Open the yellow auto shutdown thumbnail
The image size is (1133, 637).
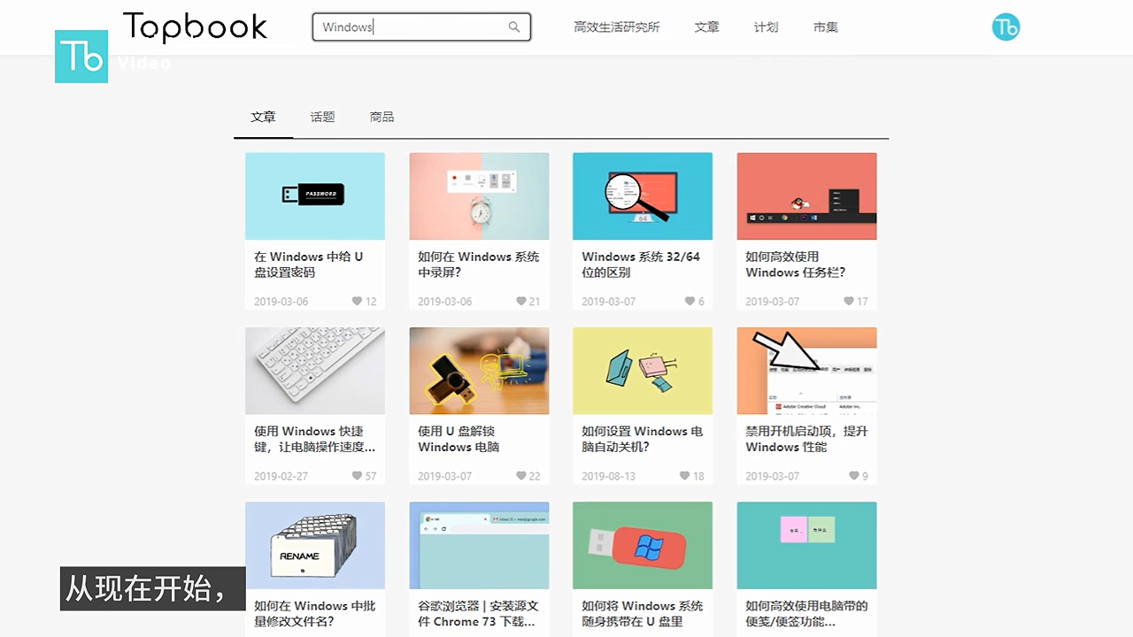tap(643, 371)
